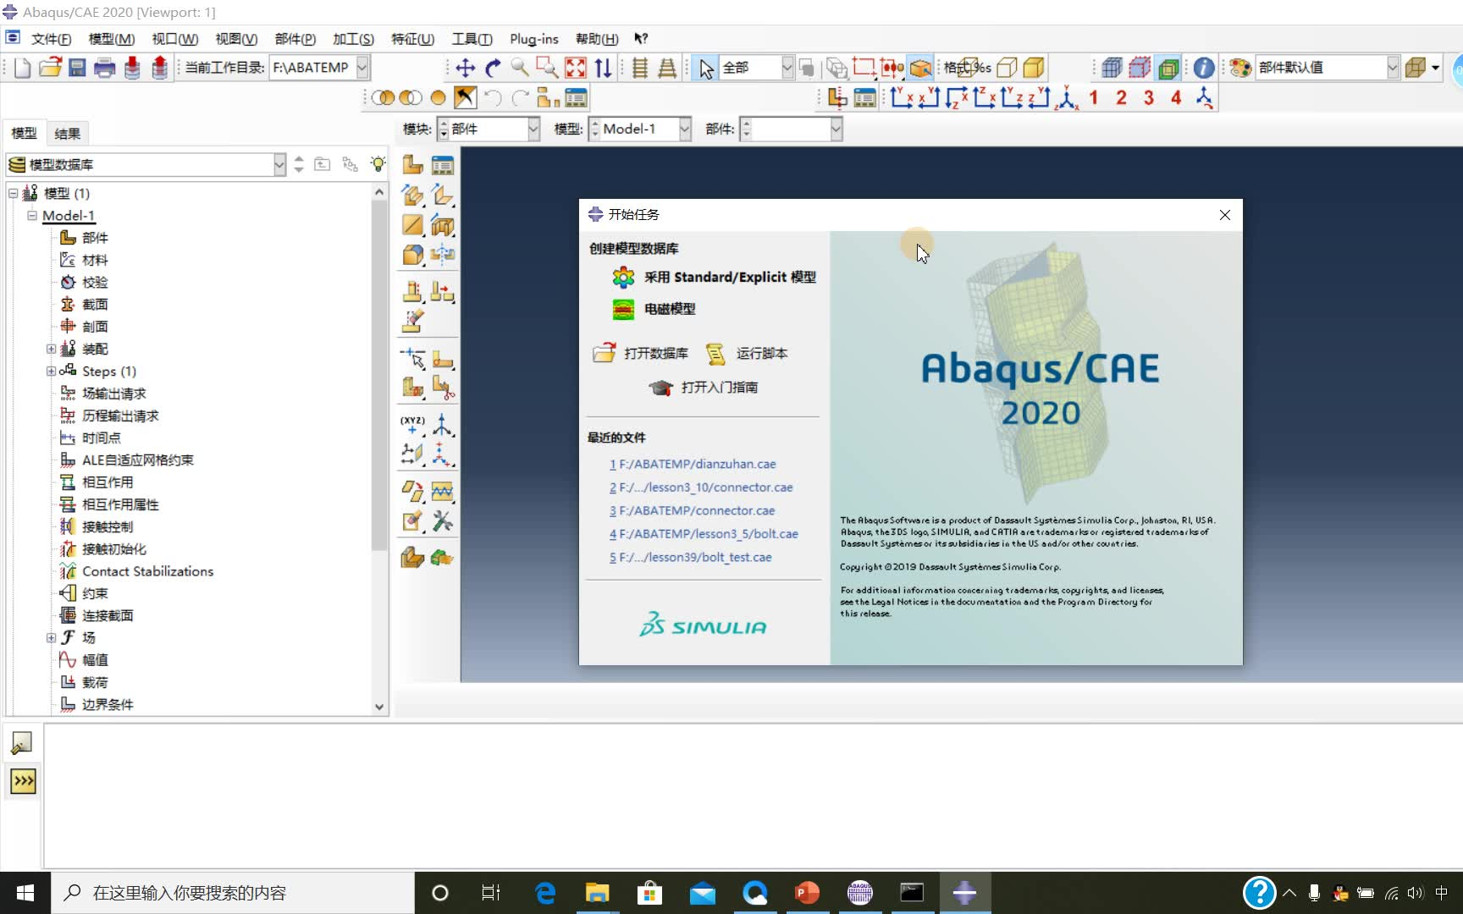Open the color code palette
The width and height of the screenshot is (1463, 914).
coord(1239,68)
